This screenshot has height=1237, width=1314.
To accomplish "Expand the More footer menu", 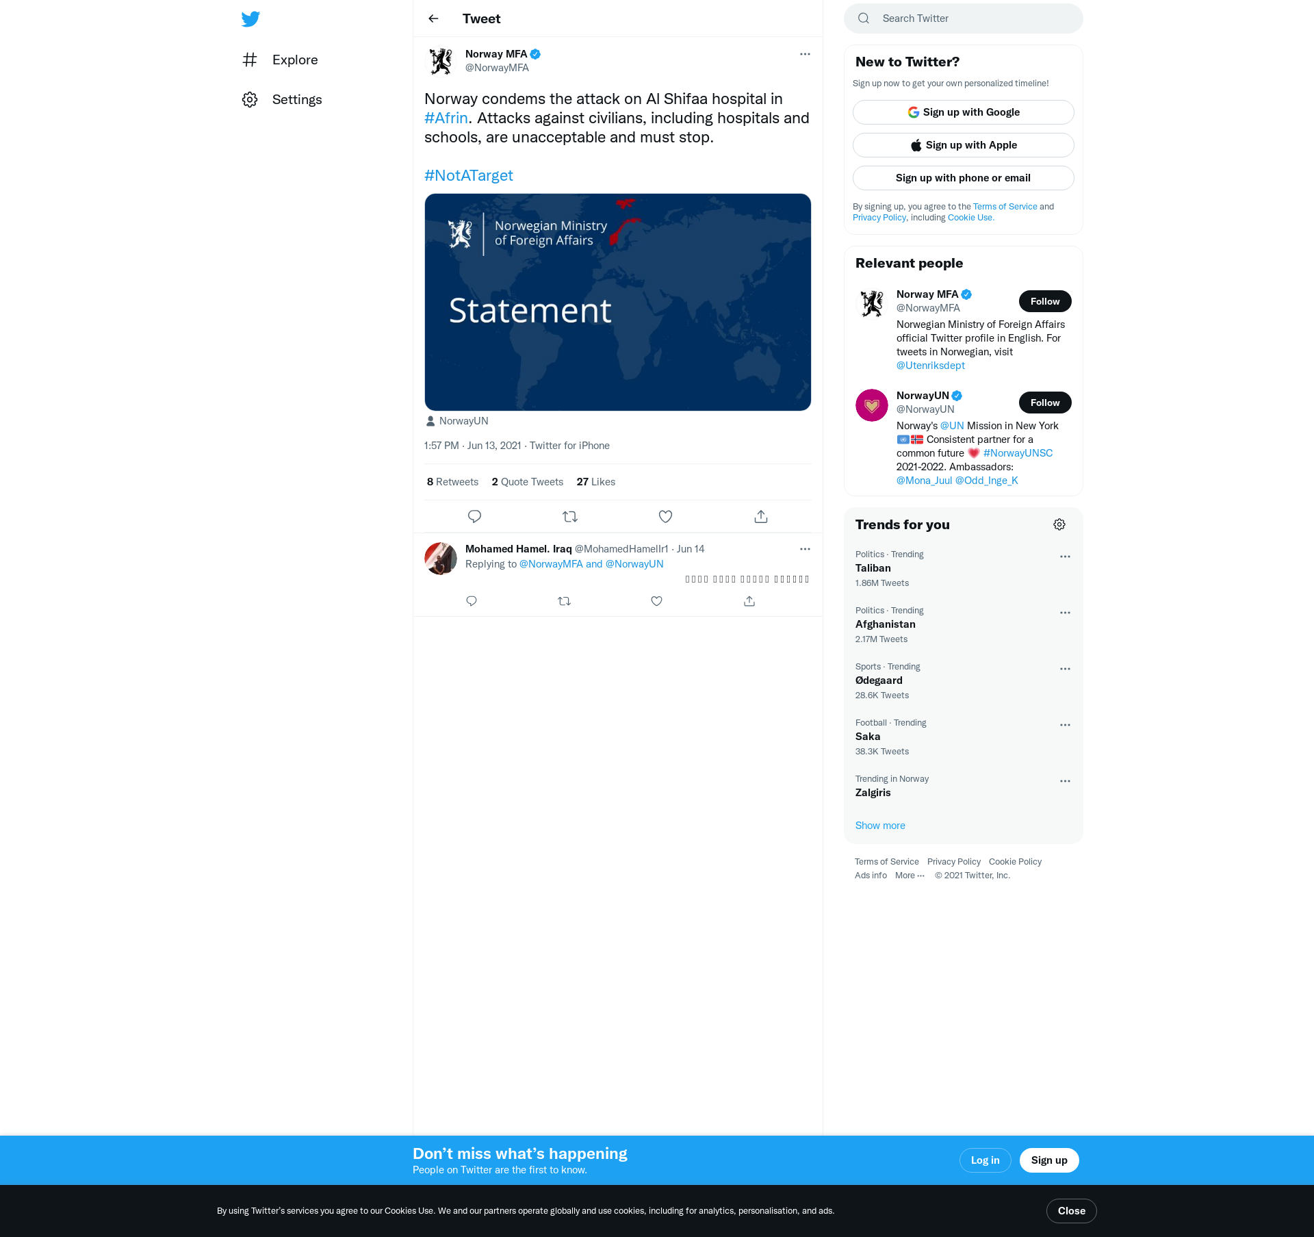I will tap(910, 876).
